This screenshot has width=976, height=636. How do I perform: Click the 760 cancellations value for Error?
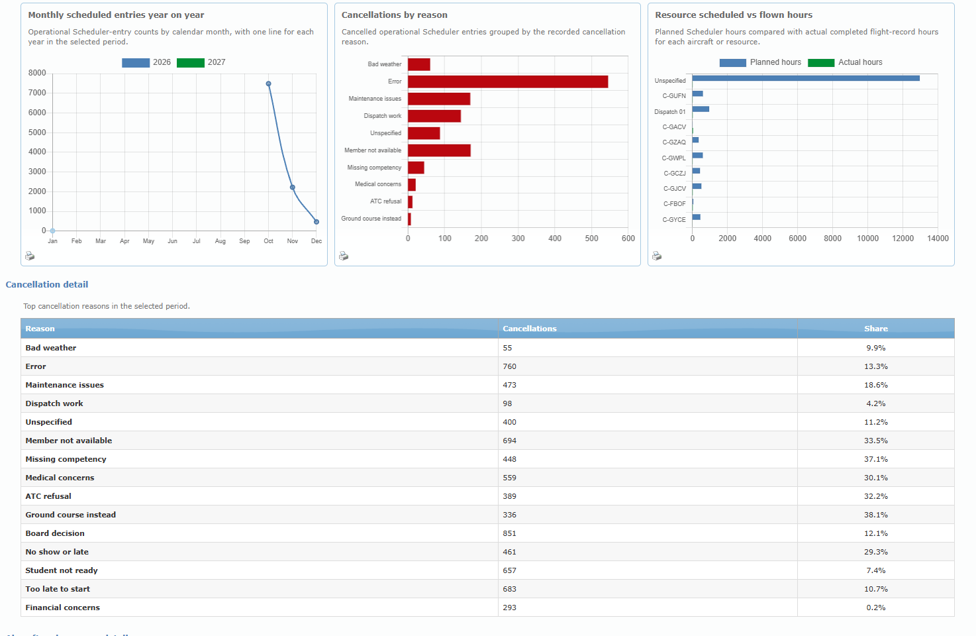coord(510,366)
